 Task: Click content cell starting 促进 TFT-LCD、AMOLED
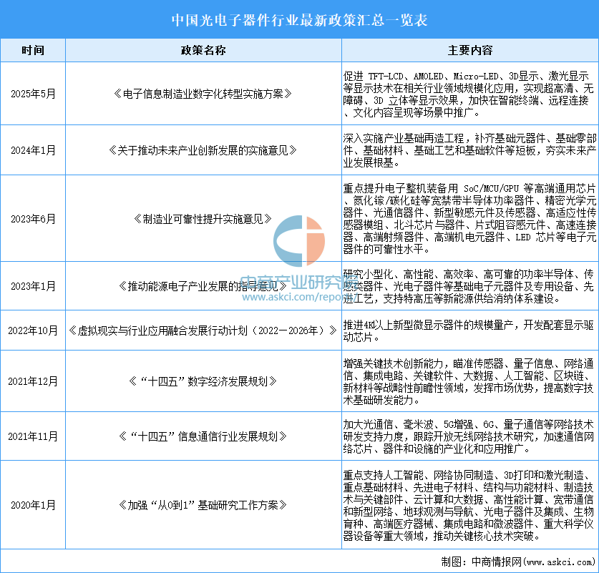(x=470, y=94)
